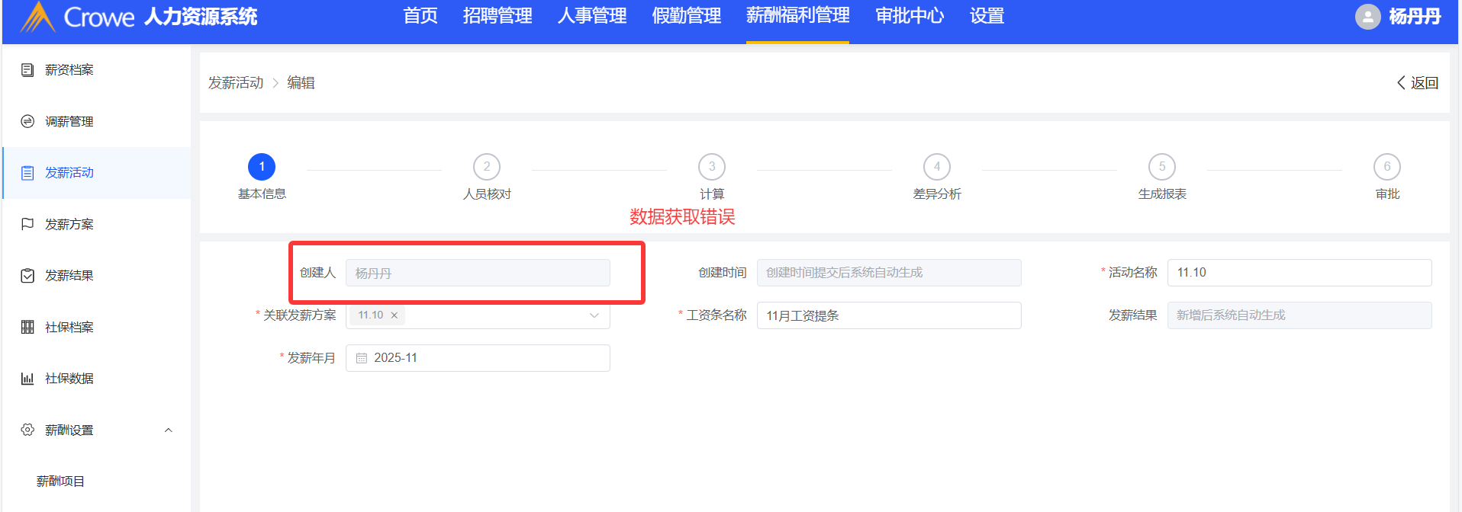This screenshot has width=1462, height=512.
Task: Click the user avatar icon
Action: pyautogui.click(x=1367, y=16)
